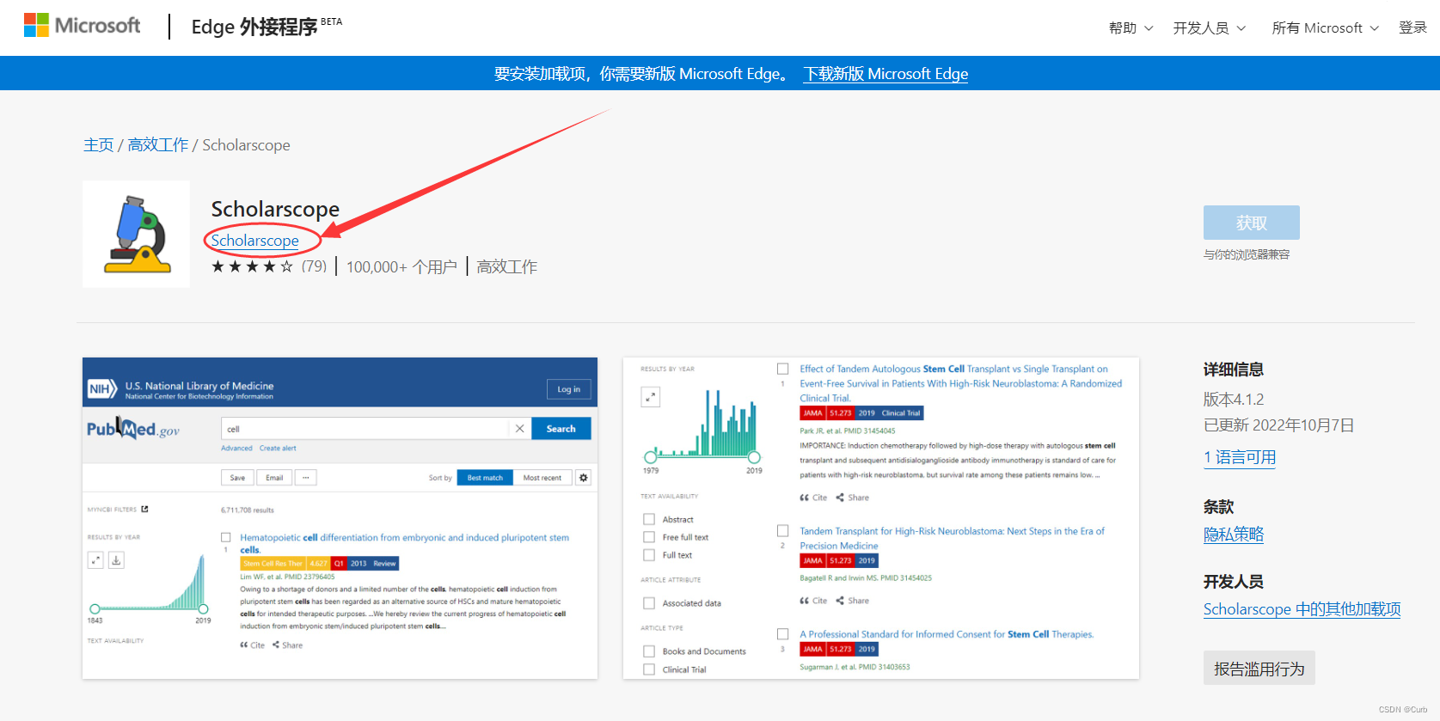This screenshot has width=1440, height=721.
Task: Click 下载新版 Microsoft Edge link
Action: pyautogui.click(x=885, y=74)
